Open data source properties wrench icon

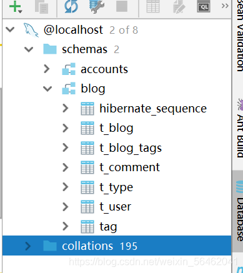point(96,6)
